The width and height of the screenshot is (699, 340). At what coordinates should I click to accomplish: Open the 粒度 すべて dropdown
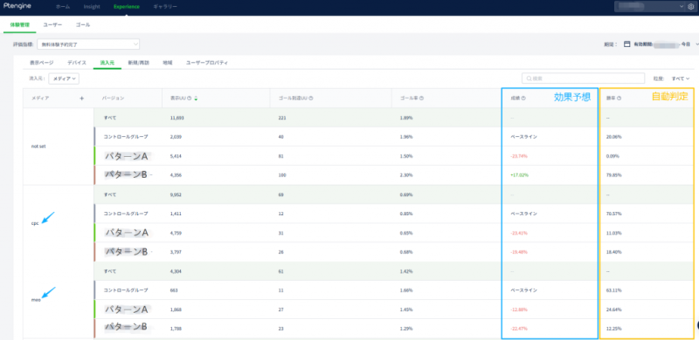click(681, 78)
